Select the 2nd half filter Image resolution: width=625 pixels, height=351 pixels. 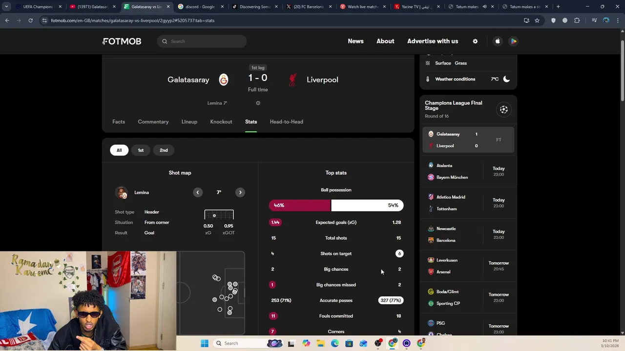tap(164, 150)
